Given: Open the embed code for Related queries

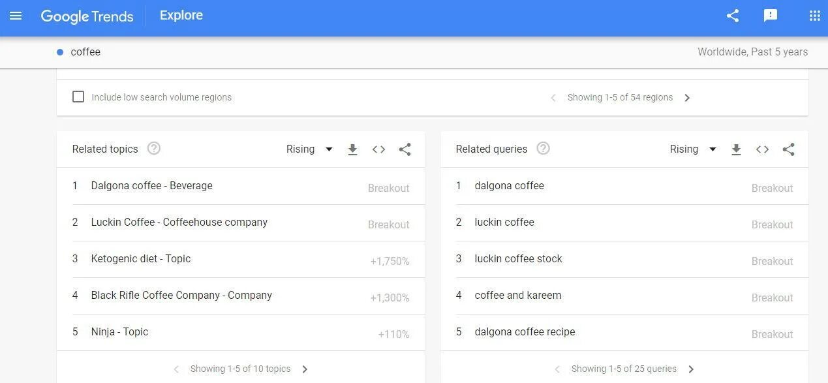Looking at the screenshot, I should click(762, 149).
